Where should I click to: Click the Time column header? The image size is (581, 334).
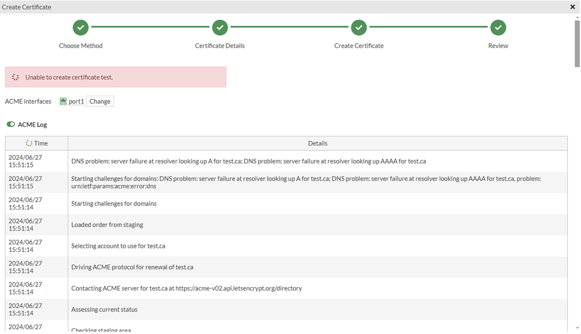[x=36, y=143]
